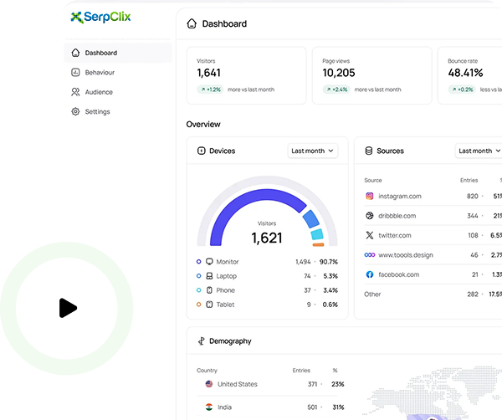The image size is (502, 420).
Task: Click the India flag icon
Action: tap(209, 407)
